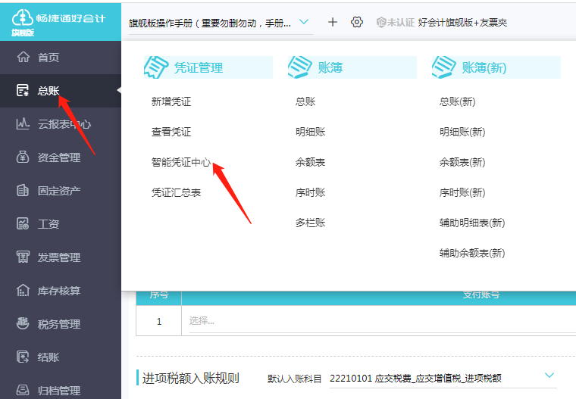
Task: Open 凭证汇总表
Action: coord(176,192)
